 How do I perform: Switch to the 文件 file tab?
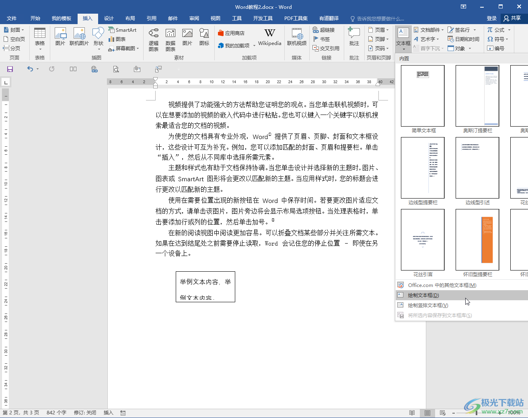pyautogui.click(x=12, y=18)
